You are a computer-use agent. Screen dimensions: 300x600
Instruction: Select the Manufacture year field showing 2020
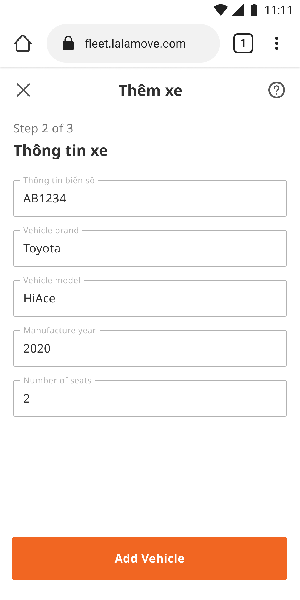pyautogui.click(x=150, y=348)
